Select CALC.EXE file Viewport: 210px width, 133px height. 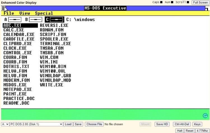coord(14,30)
